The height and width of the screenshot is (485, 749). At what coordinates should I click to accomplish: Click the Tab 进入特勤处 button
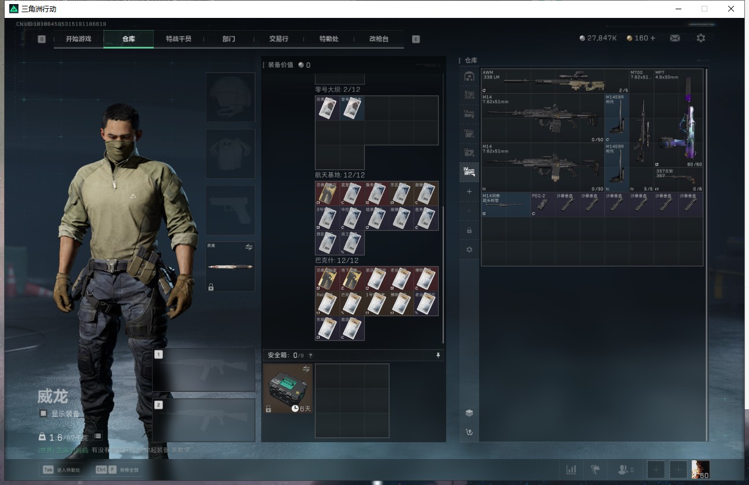pyautogui.click(x=61, y=470)
